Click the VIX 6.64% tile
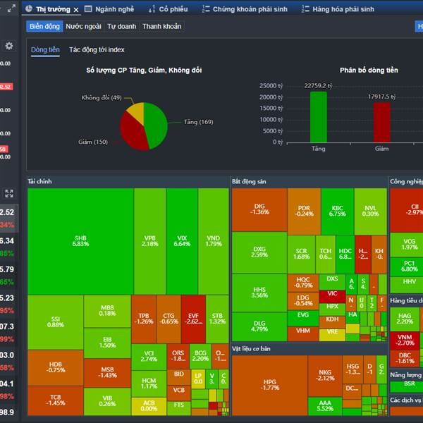 182,241
